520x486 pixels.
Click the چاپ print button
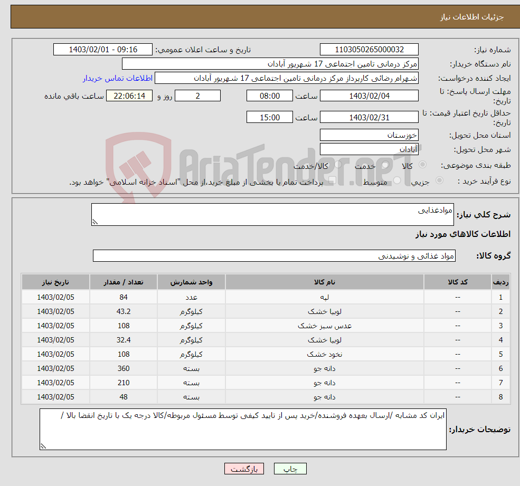click(x=290, y=469)
